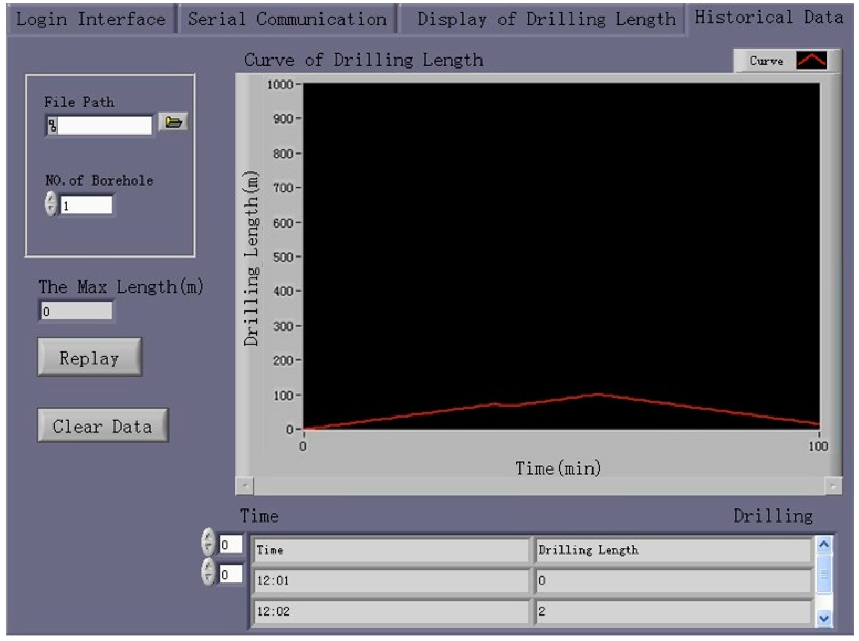Click the upper table row index stepper

point(208,541)
